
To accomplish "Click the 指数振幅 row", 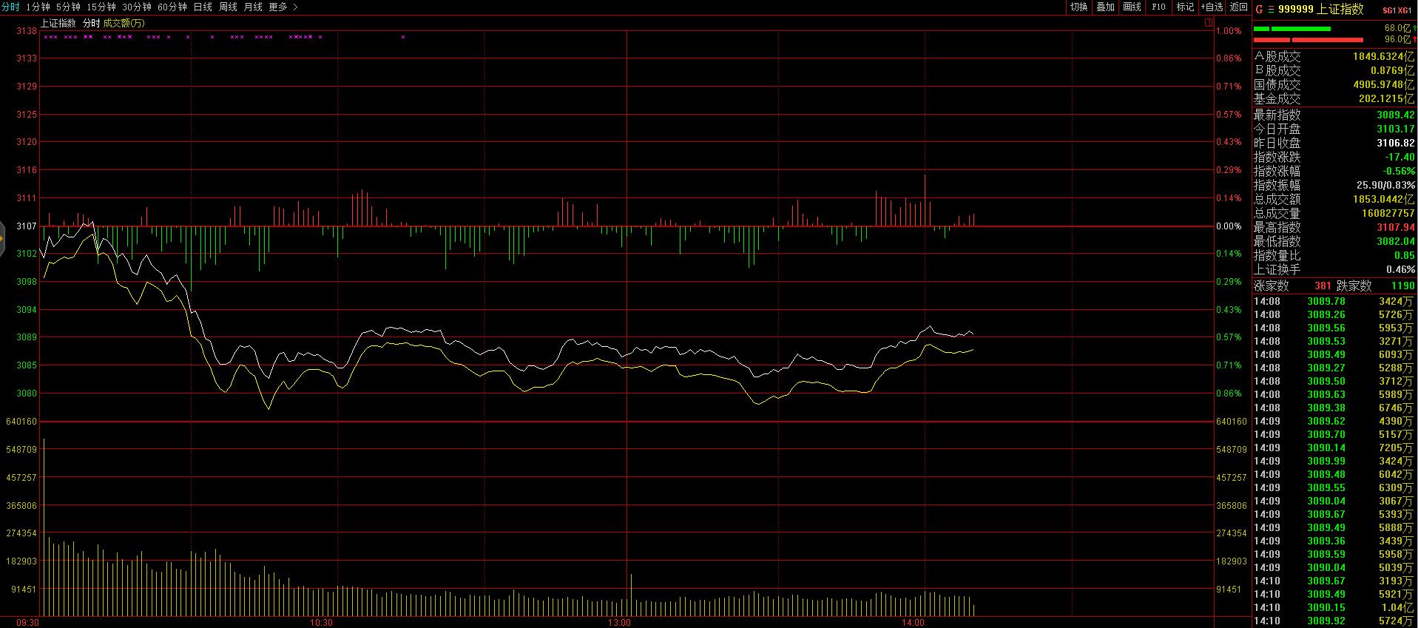I will pos(1334,185).
